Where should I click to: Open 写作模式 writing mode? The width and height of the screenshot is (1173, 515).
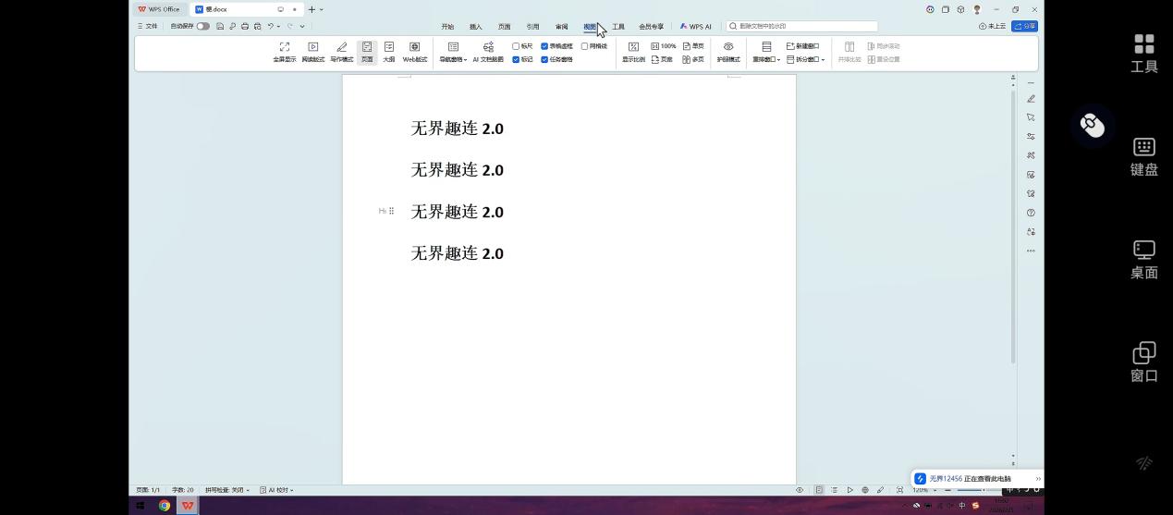(341, 52)
